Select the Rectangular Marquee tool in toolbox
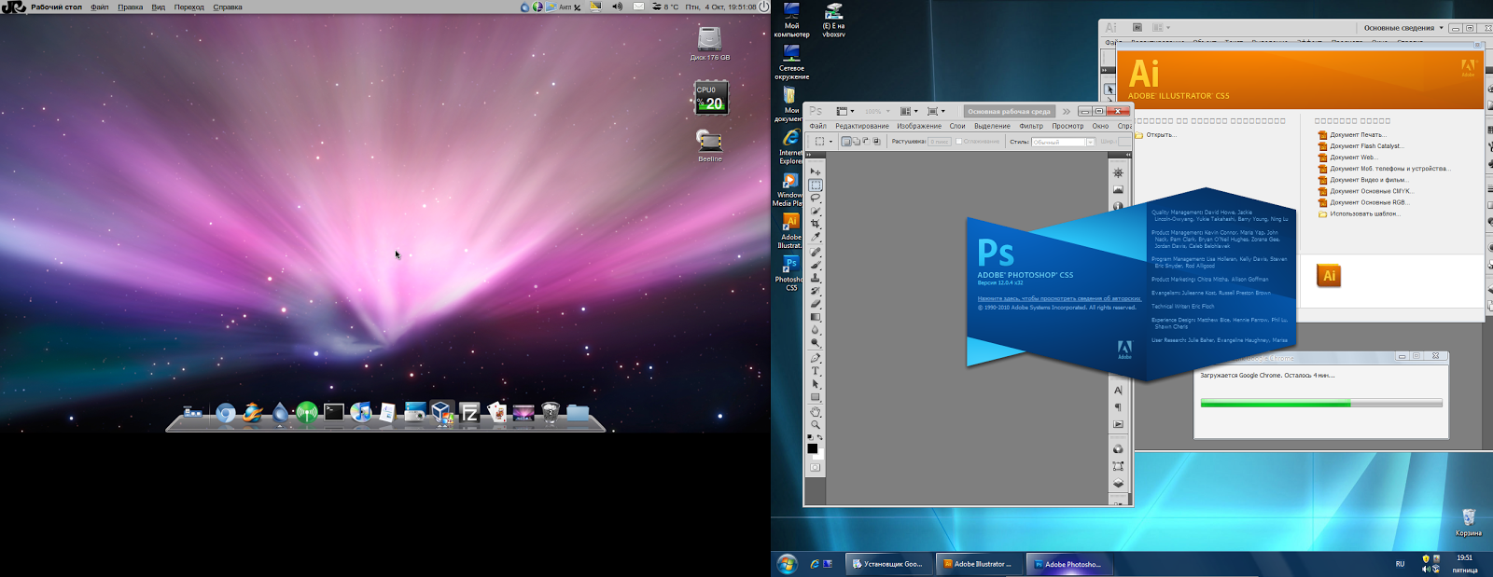Image resolution: width=1493 pixels, height=577 pixels. (816, 185)
